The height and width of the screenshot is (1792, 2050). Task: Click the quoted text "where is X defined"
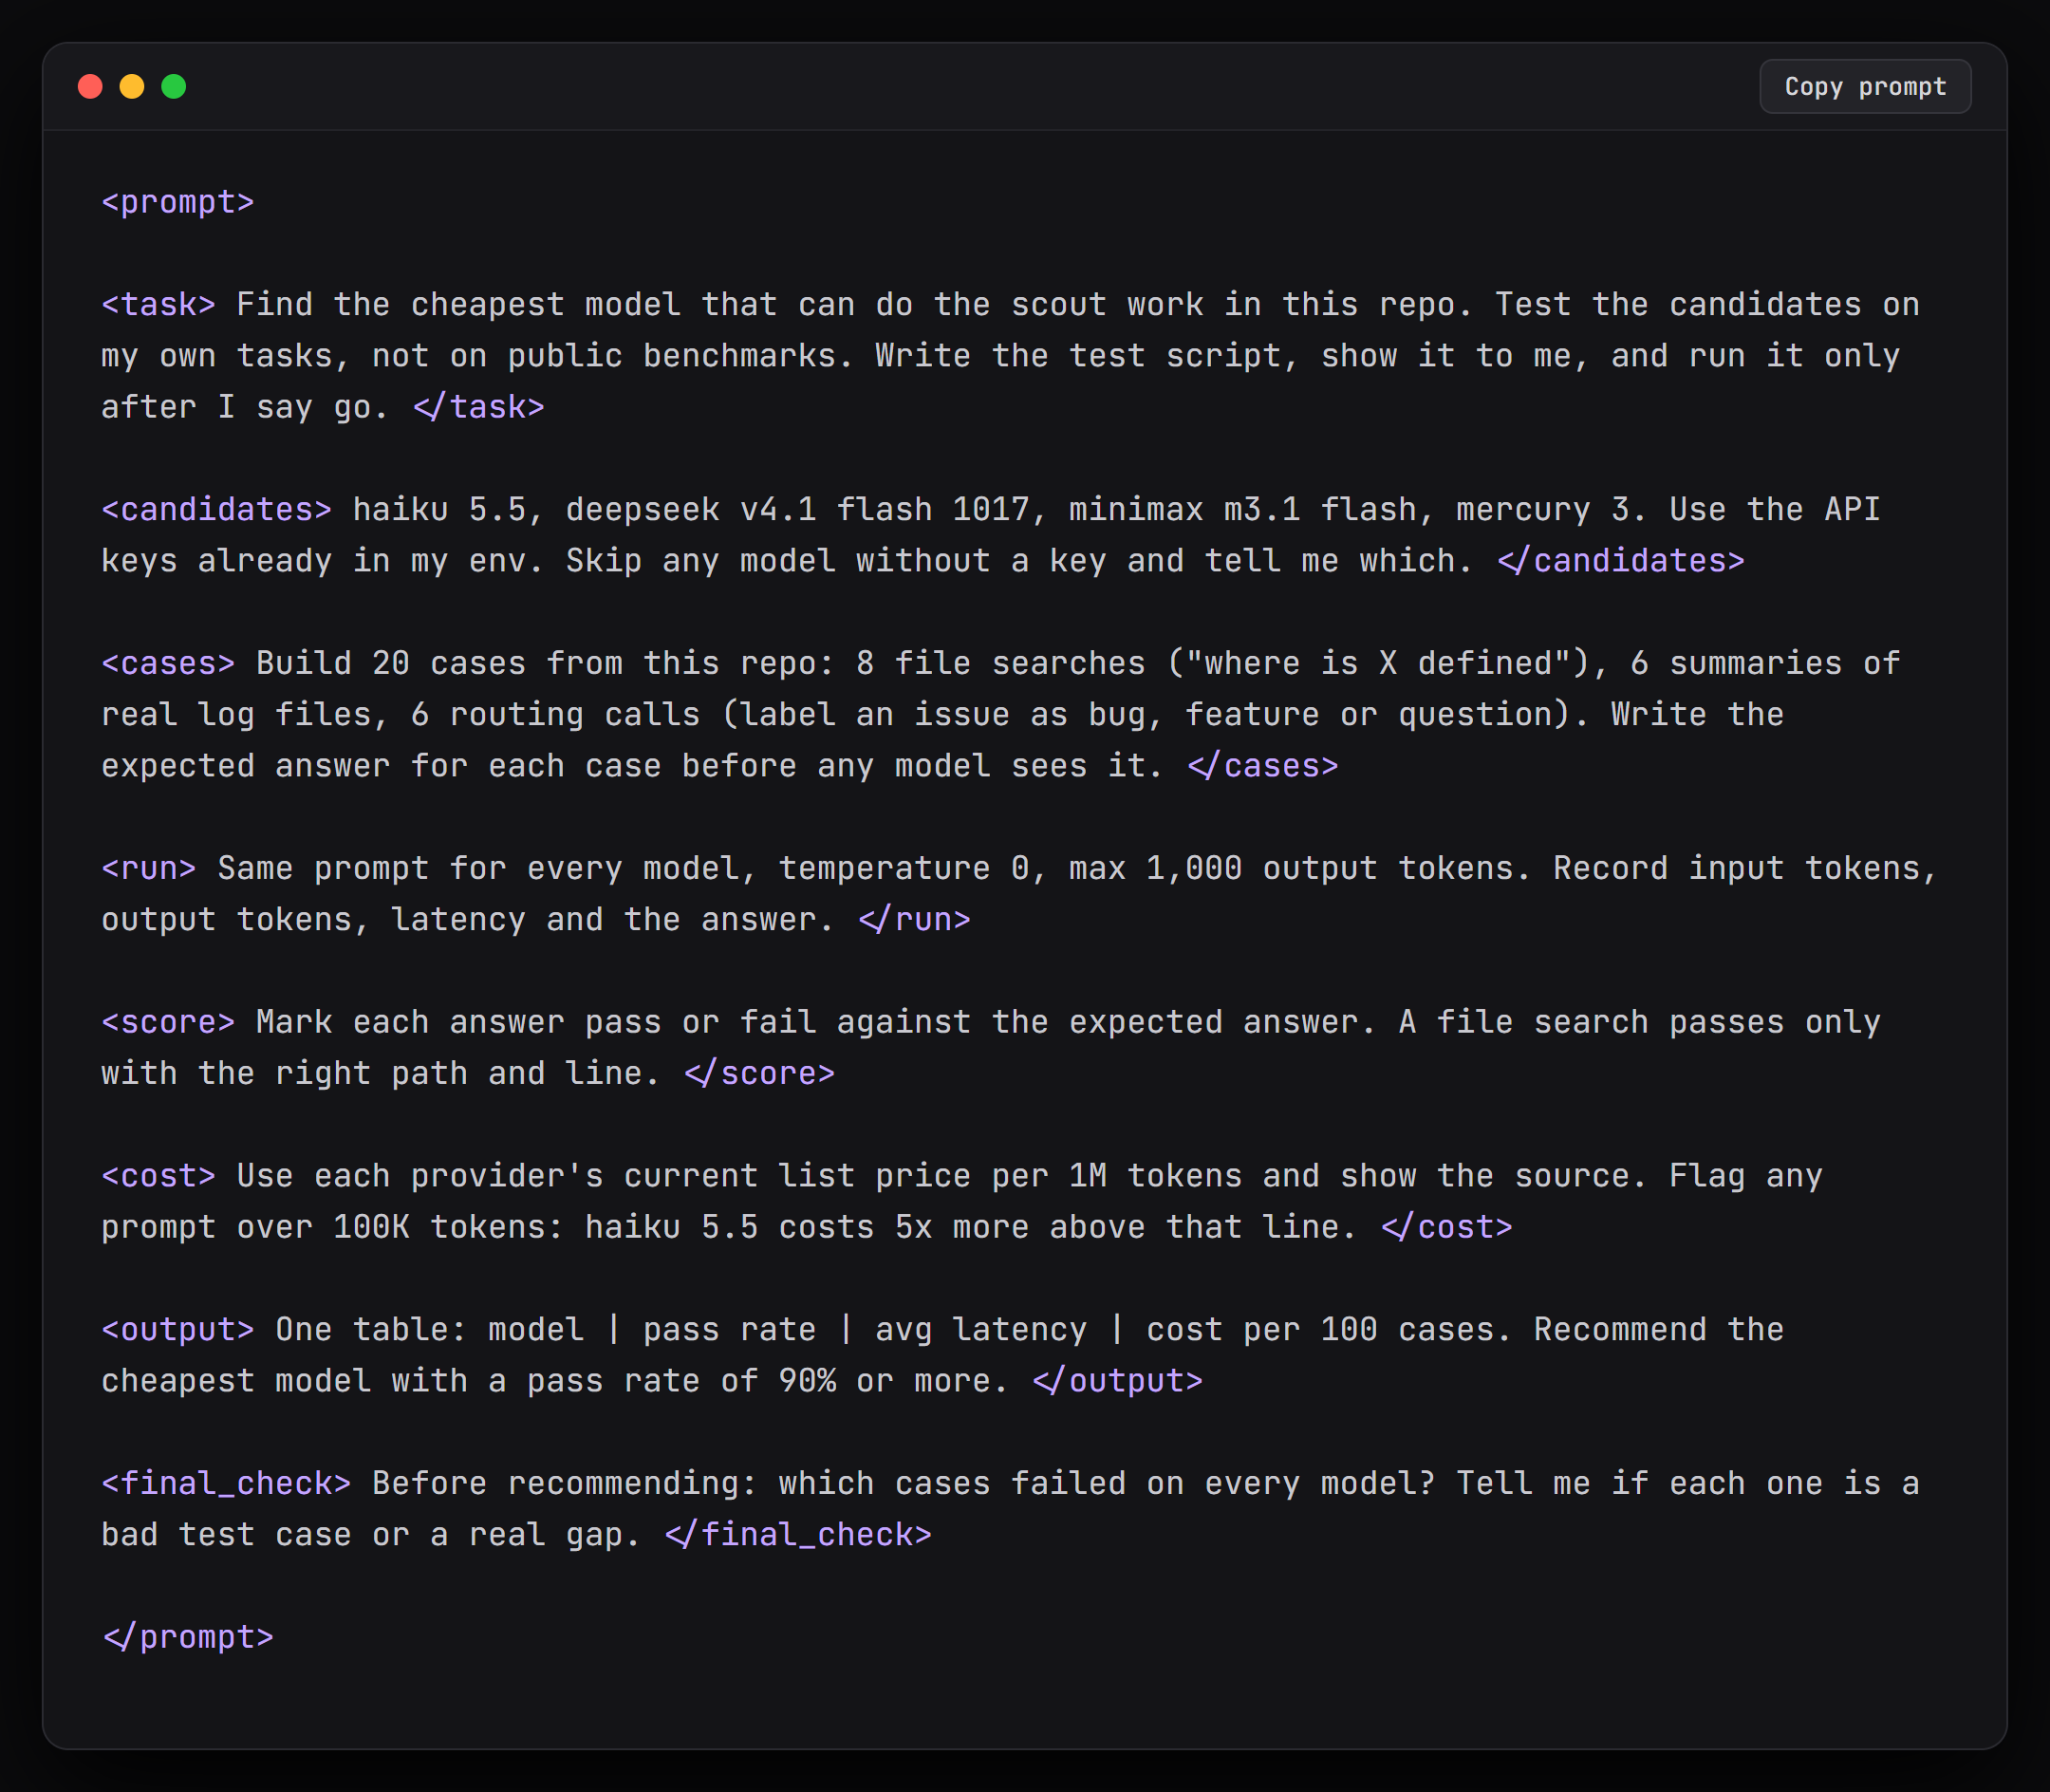tap(1379, 663)
